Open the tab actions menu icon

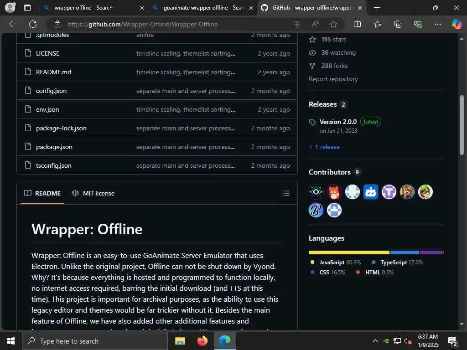[x=27, y=8]
